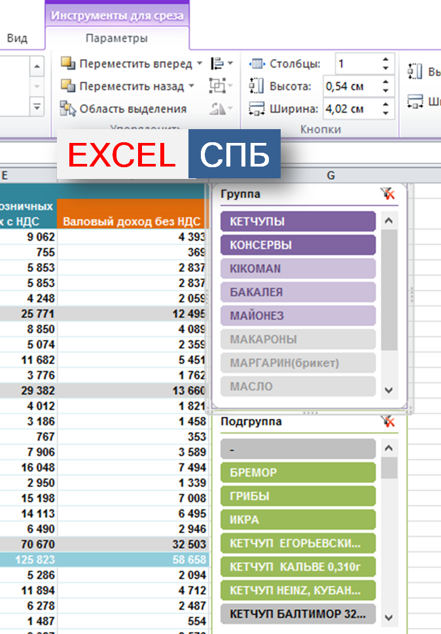Select the МАЙОНЕЗ slicer button
Image resolution: width=441 pixels, height=634 pixels.
tap(298, 316)
